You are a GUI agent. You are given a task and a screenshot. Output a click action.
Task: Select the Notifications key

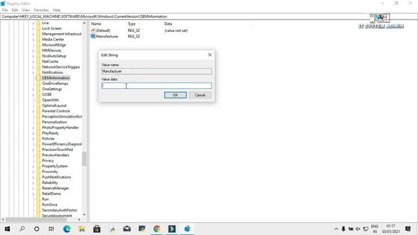(x=52, y=72)
